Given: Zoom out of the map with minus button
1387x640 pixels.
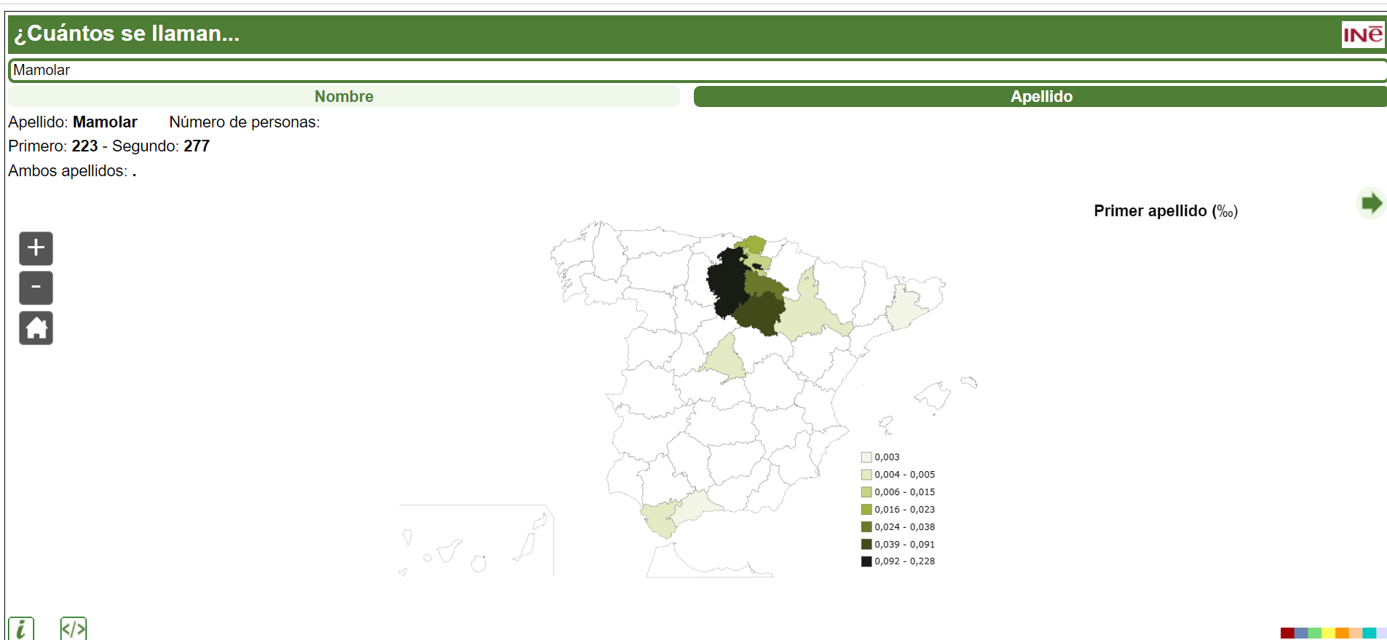Looking at the screenshot, I should [x=36, y=288].
